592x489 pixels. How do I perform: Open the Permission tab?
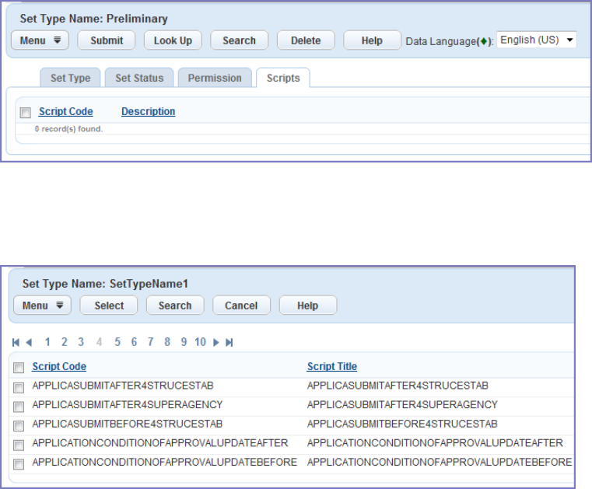click(x=215, y=78)
